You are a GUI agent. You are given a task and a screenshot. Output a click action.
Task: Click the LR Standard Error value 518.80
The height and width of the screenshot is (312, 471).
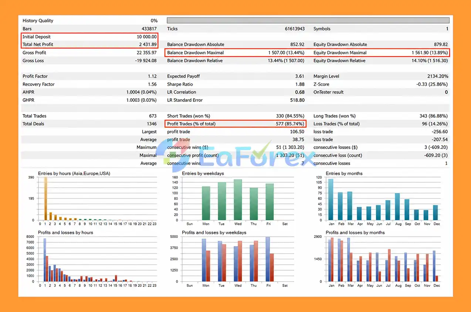tap(298, 100)
